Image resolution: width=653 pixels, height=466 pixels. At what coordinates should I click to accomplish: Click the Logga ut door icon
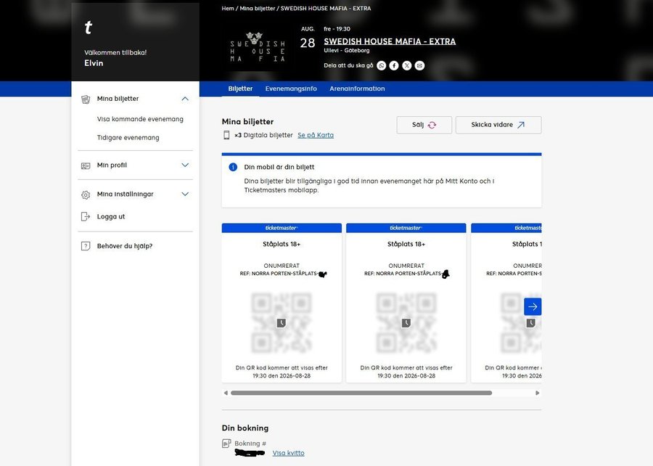pyautogui.click(x=86, y=216)
